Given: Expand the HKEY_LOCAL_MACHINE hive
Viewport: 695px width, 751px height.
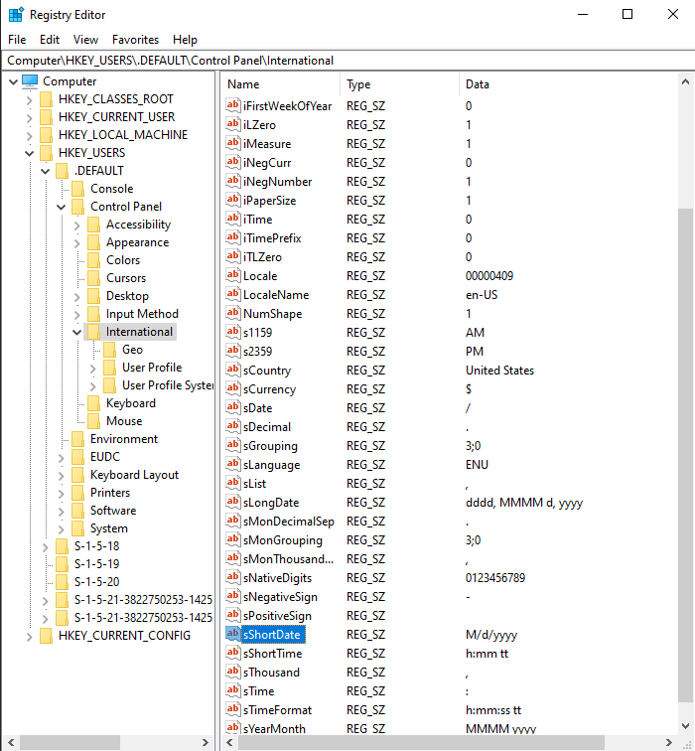Looking at the screenshot, I should (29, 135).
